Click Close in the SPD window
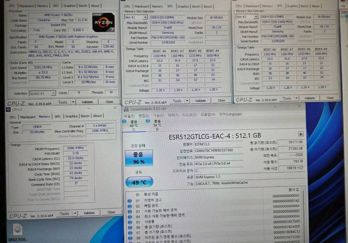 coord(222,100)
